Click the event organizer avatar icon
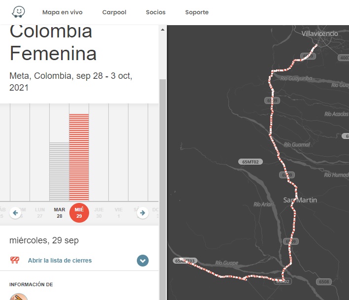 tap(19, 296)
